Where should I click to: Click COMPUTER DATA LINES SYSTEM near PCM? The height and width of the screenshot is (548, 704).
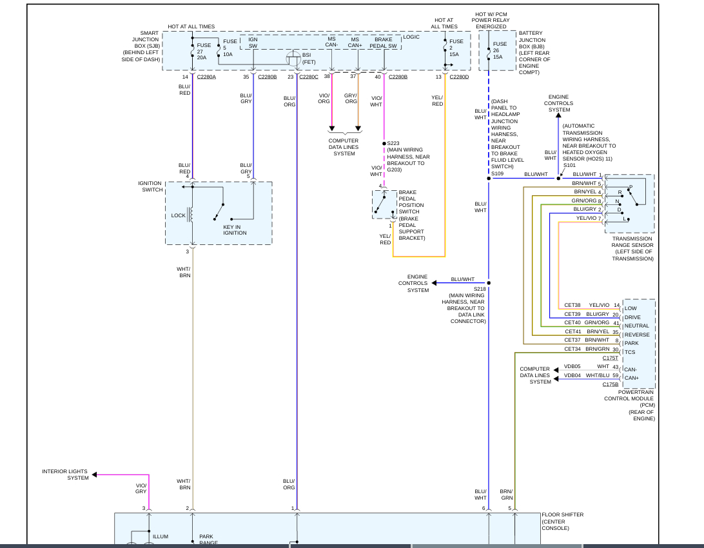click(535, 375)
